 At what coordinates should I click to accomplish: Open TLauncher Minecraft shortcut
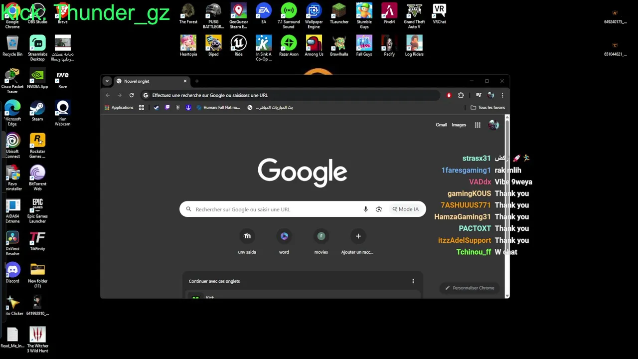(x=339, y=14)
